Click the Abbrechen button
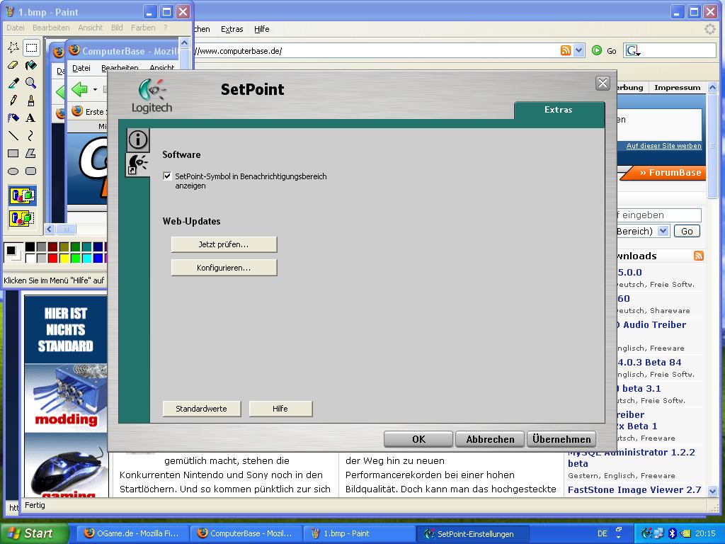The image size is (725, 544). tap(490, 439)
